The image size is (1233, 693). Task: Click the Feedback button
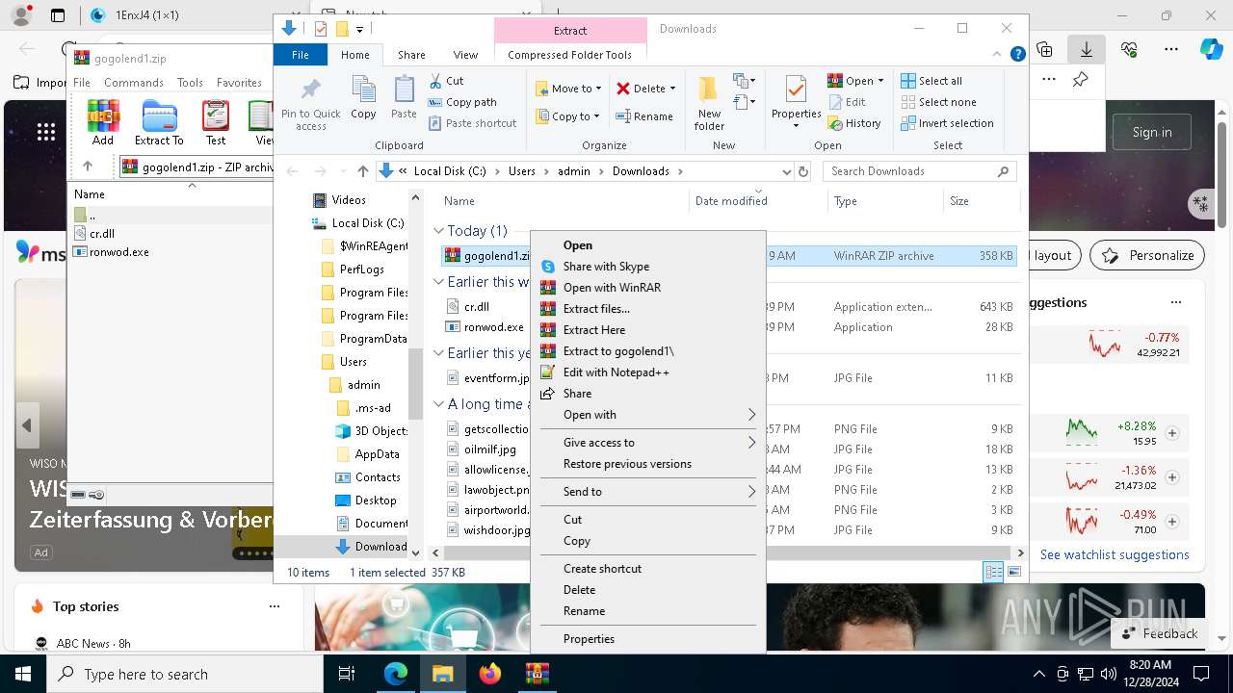(1159, 633)
